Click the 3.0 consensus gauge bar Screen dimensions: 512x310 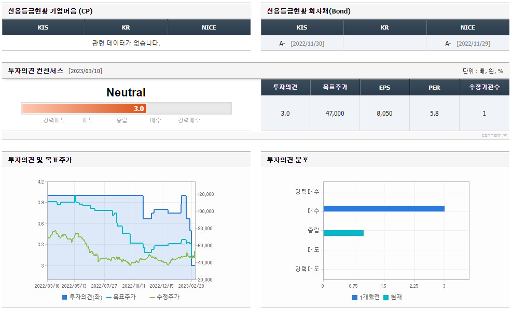point(127,108)
